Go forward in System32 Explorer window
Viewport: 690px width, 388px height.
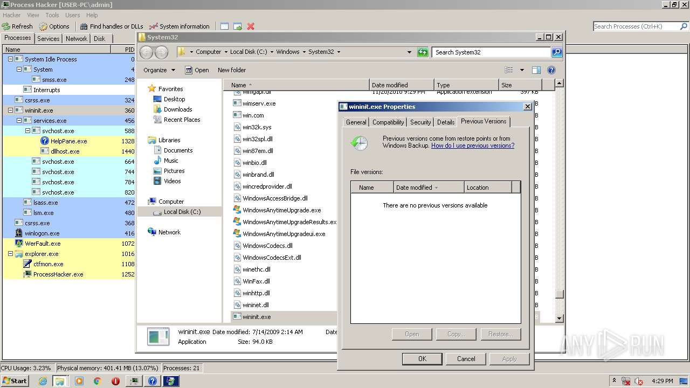[x=161, y=52]
